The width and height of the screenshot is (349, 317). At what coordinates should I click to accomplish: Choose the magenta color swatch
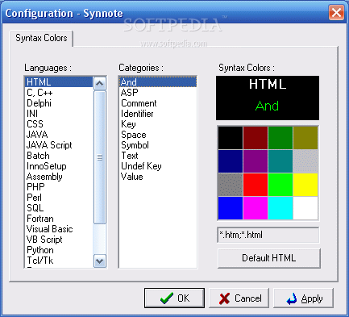(x=256, y=208)
